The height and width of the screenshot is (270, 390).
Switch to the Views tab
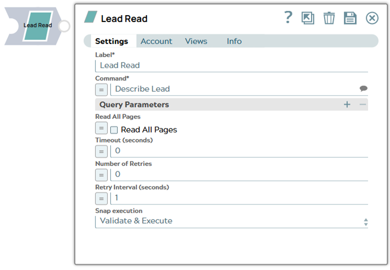point(196,41)
